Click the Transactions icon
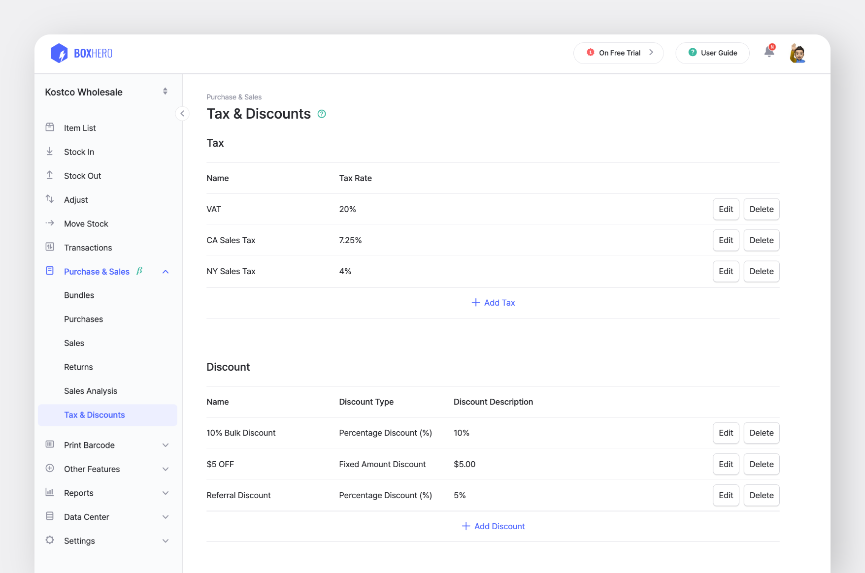The image size is (865, 573). pyautogui.click(x=50, y=247)
